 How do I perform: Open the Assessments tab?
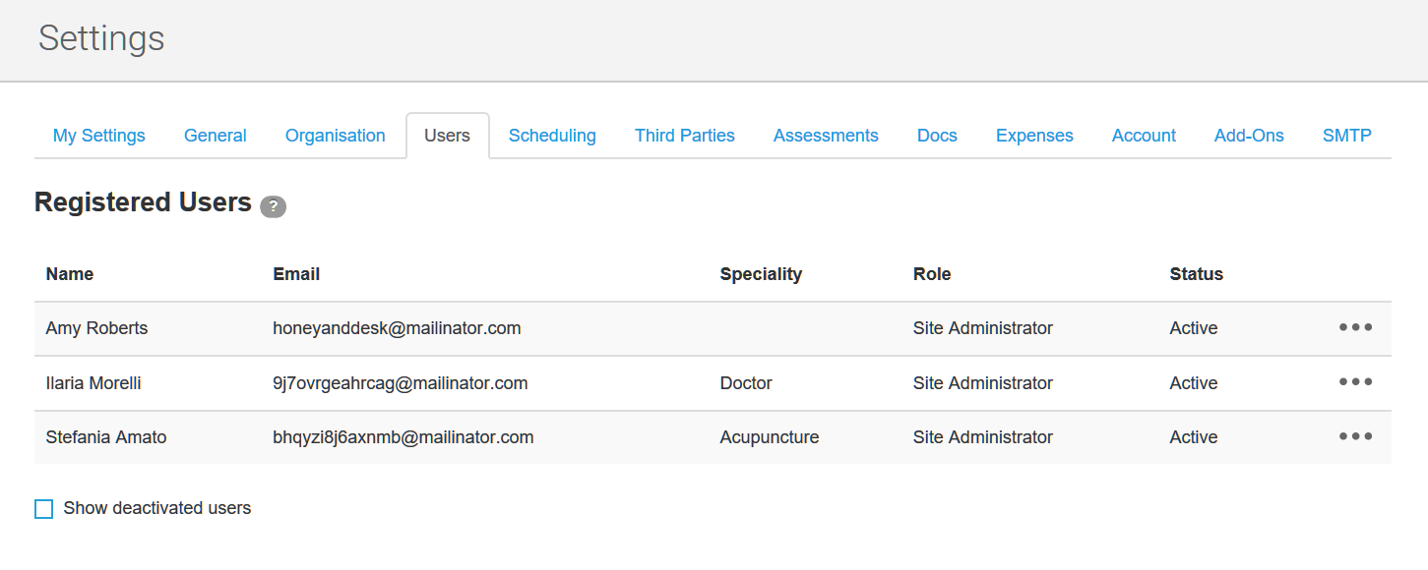point(826,136)
